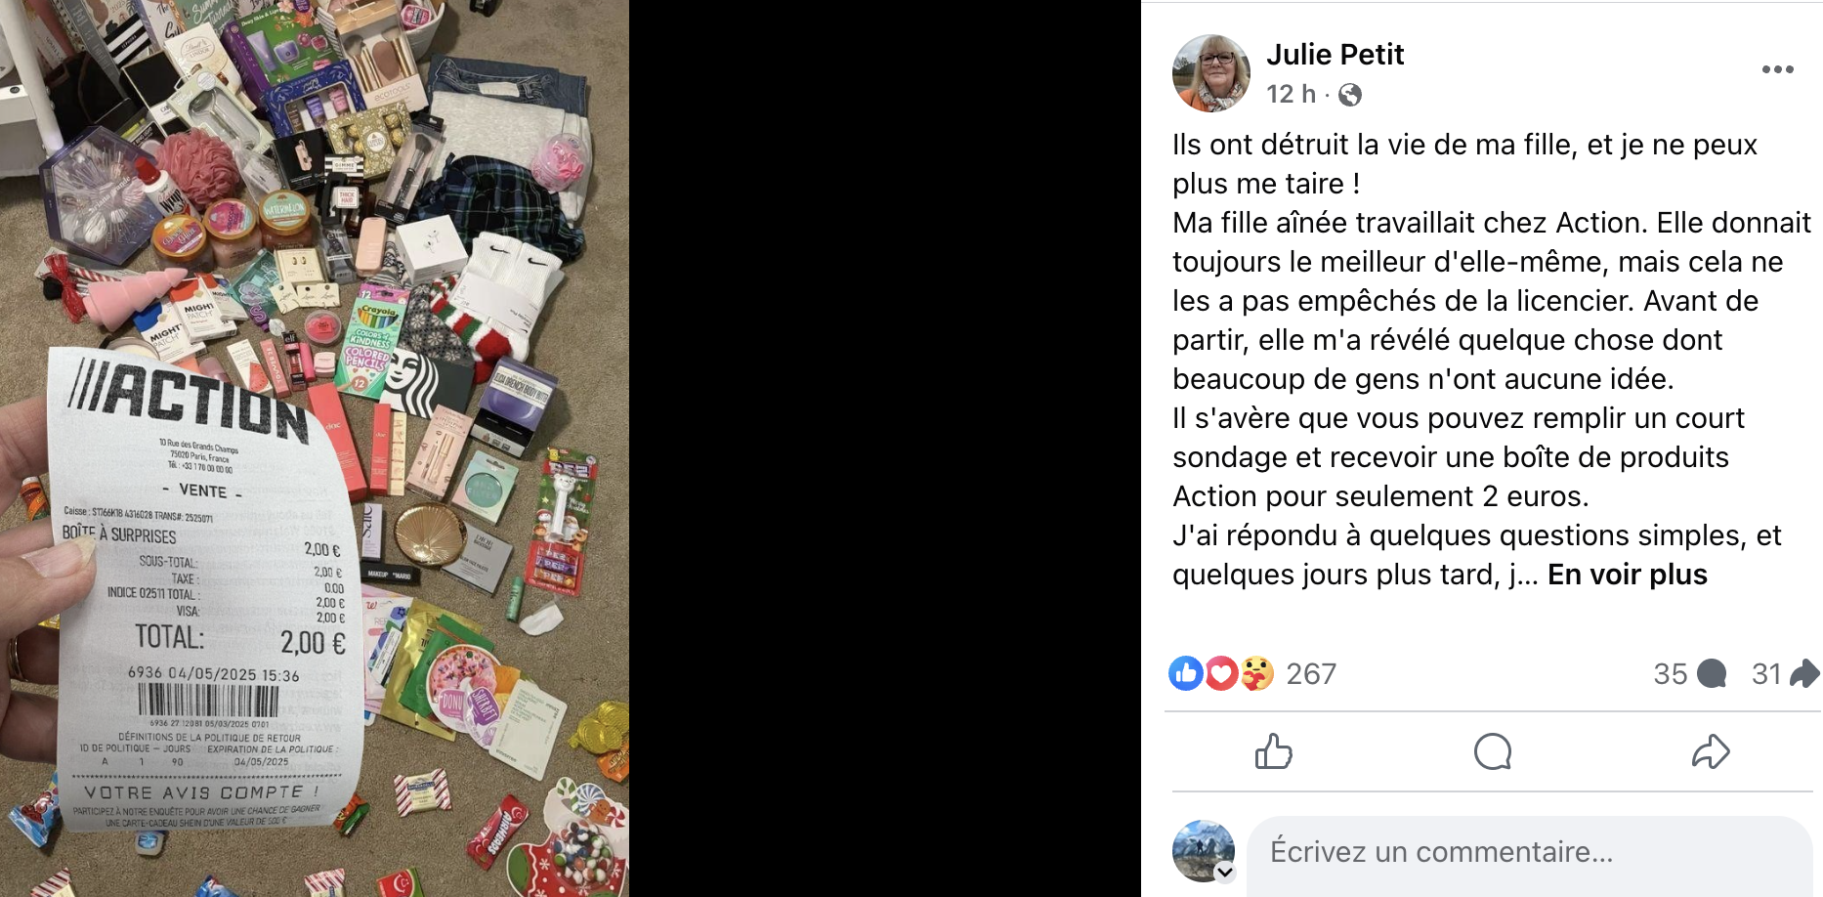Open the three-dot post options menu
This screenshot has width=1823, height=897.
(1777, 69)
